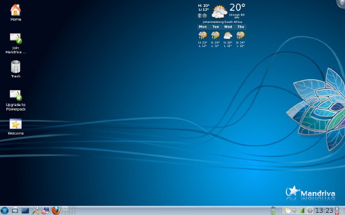Click the 20° current temperature reading
This screenshot has width=345, height=215.
pos(237,7)
